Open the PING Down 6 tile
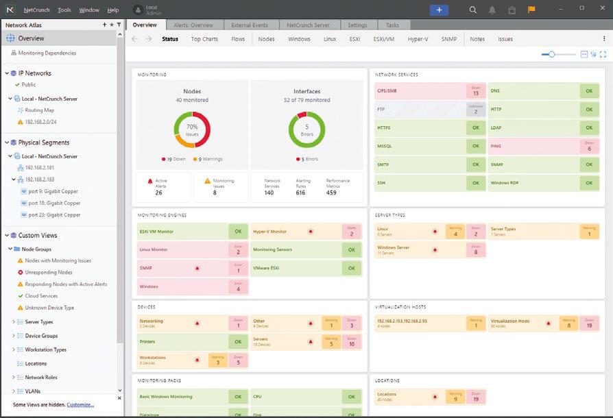This screenshot has height=418, width=613. point(544,146)
